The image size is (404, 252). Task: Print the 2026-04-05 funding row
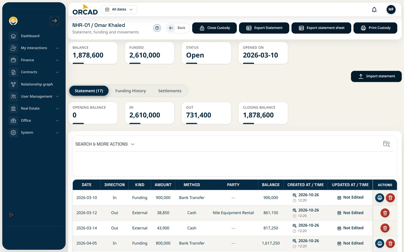pos(380,243)
